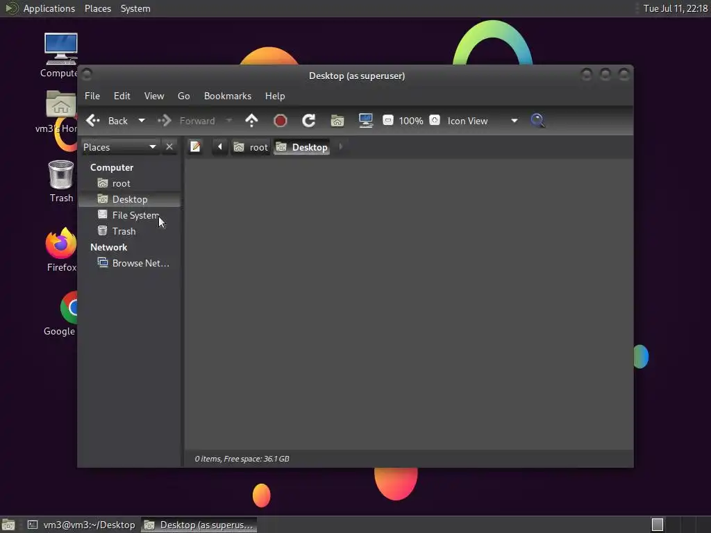The height and width of the screenshot is (533, 711).
Task: Zoom in with the plus icon
Action: [x=435, y=120]
